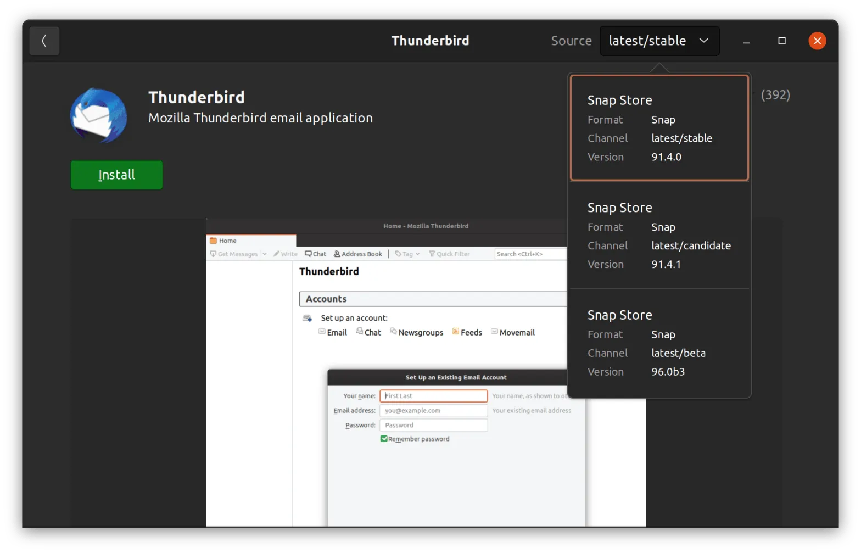Choose the latest/beta 96.0b3 source
The width and height of the screenshot is (861, 553).
[659, 343]
